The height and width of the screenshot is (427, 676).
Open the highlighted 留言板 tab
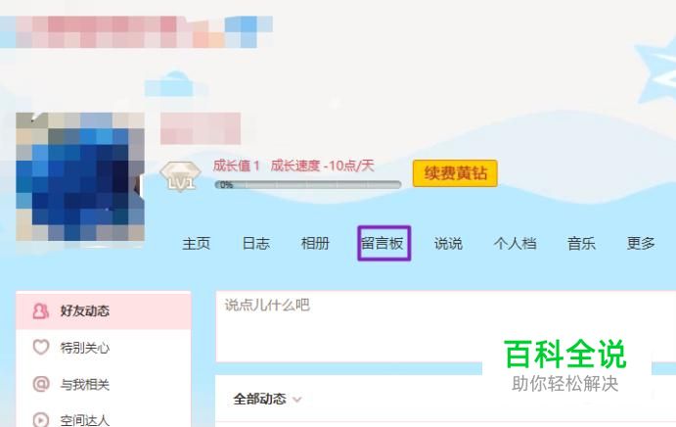(x=383, y=243)
